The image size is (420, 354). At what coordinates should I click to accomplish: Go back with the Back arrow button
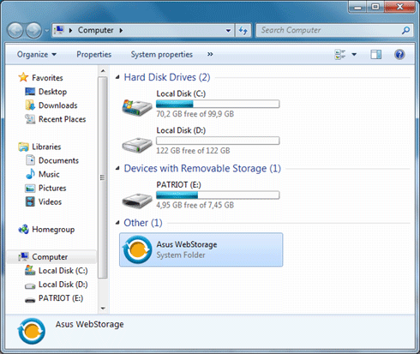(15, 30)
